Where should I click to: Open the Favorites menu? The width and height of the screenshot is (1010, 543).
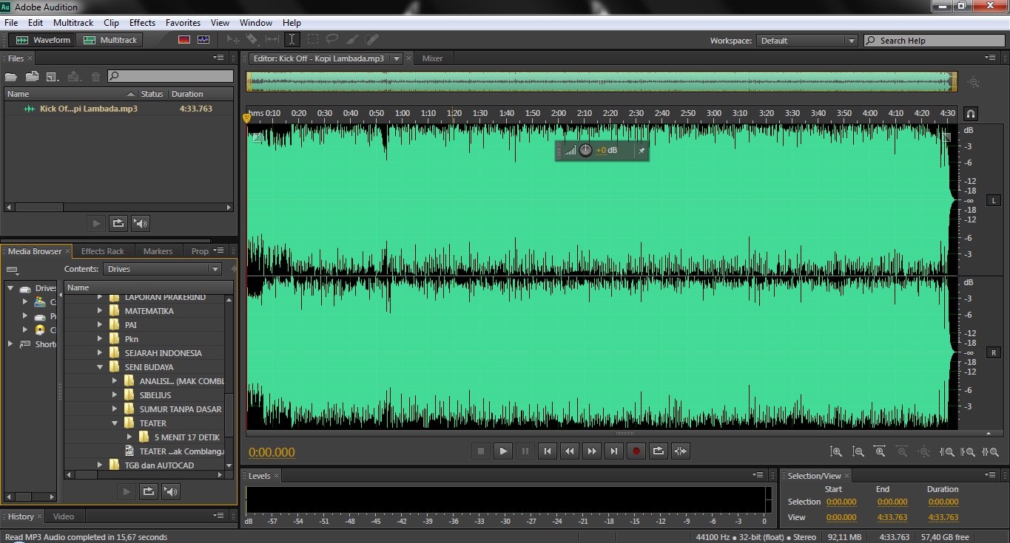[x=183, y=23]
